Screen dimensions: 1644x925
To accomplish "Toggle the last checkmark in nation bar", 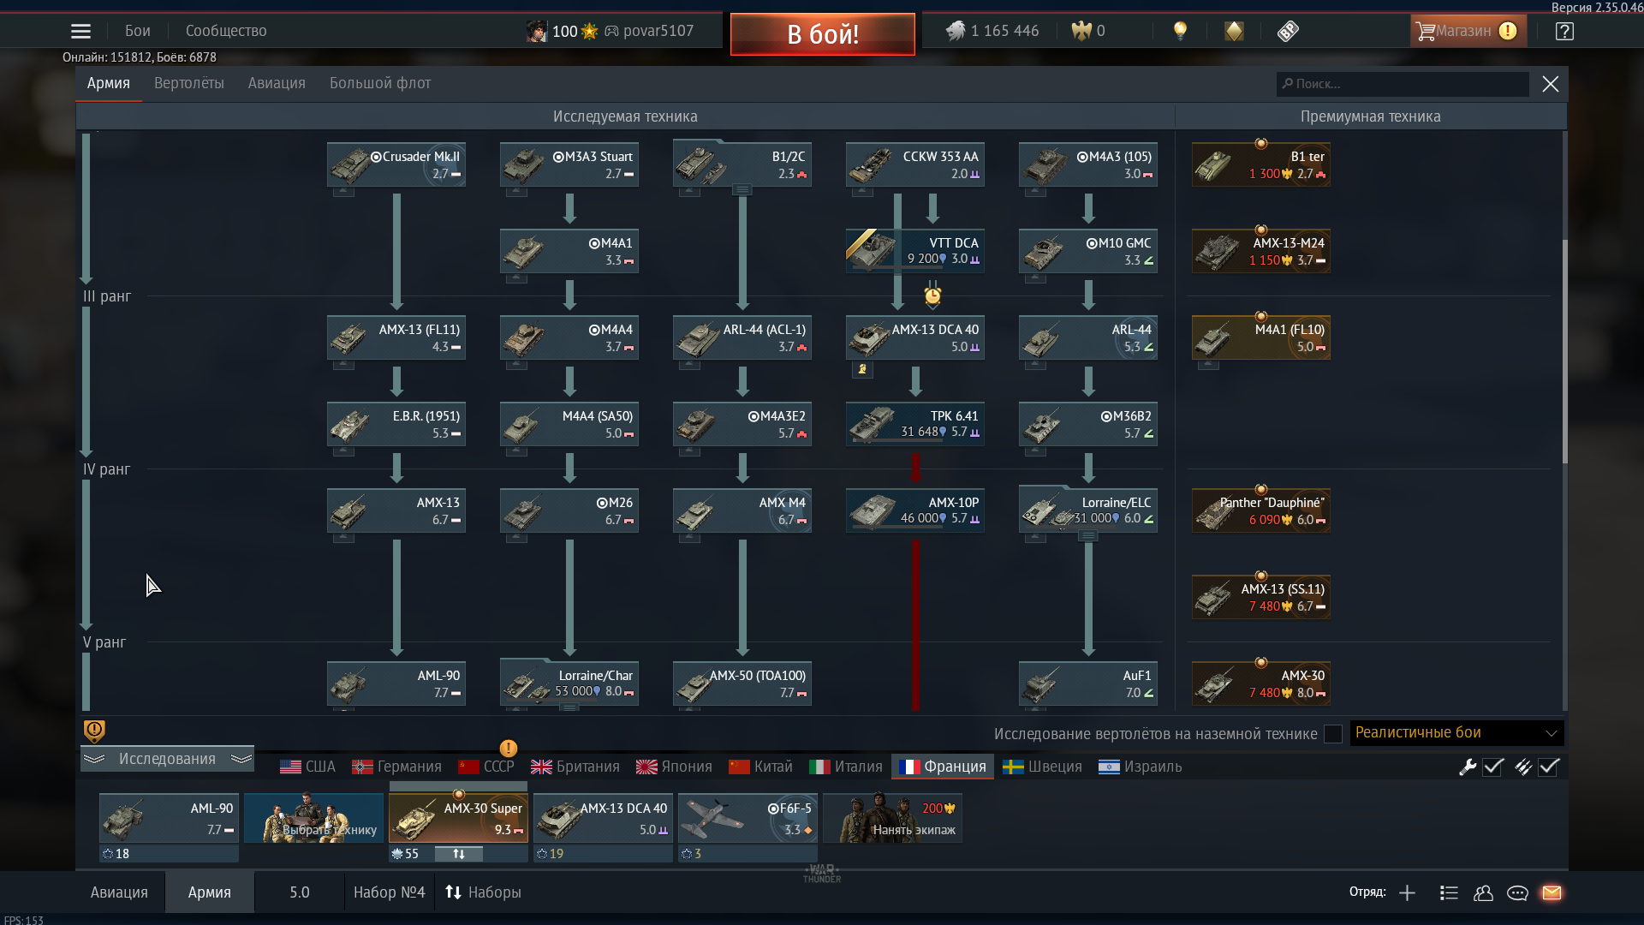I will (x=1548, y=767).
